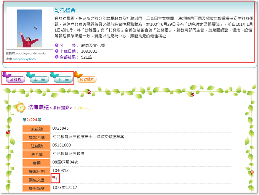Open the everystockphoto source link

(x=24, y=59)
